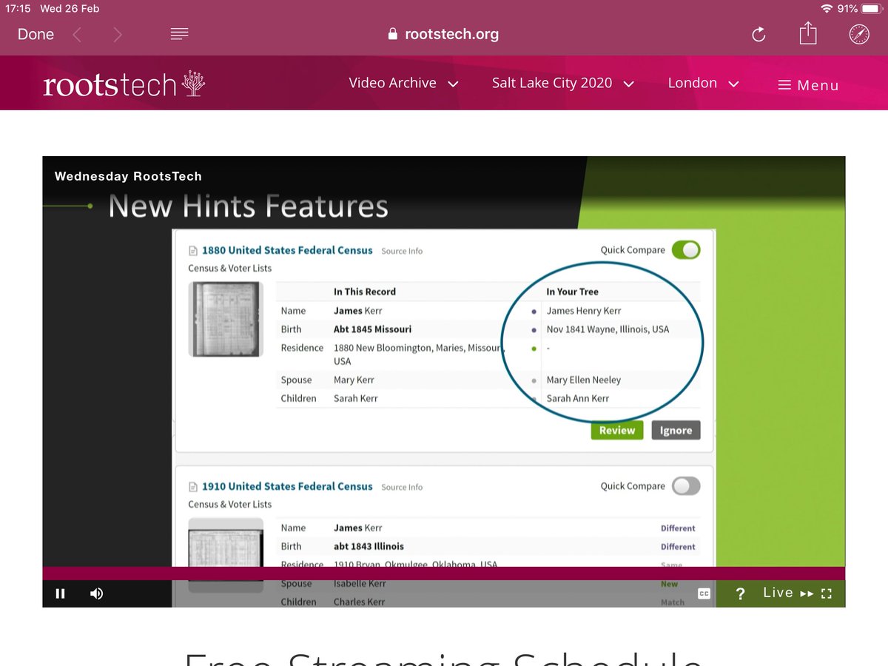The width and height of the screenshot is (888, 666).
Task: Pause the video playback
Action: click(x=60, y=593)
